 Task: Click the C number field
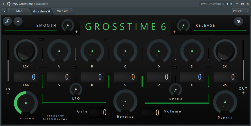[126, 77]
